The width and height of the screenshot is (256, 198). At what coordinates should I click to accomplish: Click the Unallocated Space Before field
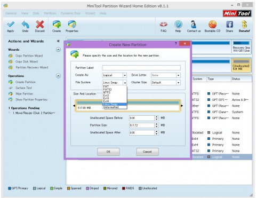coord(142,118)
